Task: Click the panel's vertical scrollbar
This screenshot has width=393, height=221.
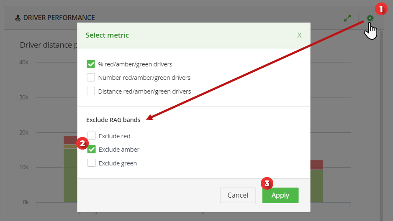Action: pos(381,125)
